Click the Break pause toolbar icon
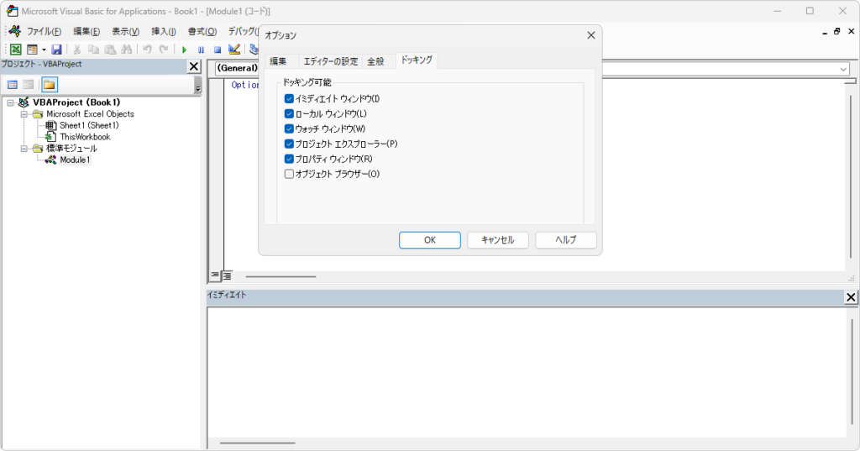Screen dimensions: 860x451 [201, 50]
